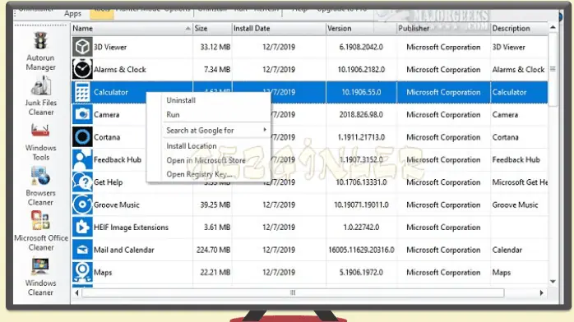Click the Camera app icon
574x322 pixels.
(82, 114)
